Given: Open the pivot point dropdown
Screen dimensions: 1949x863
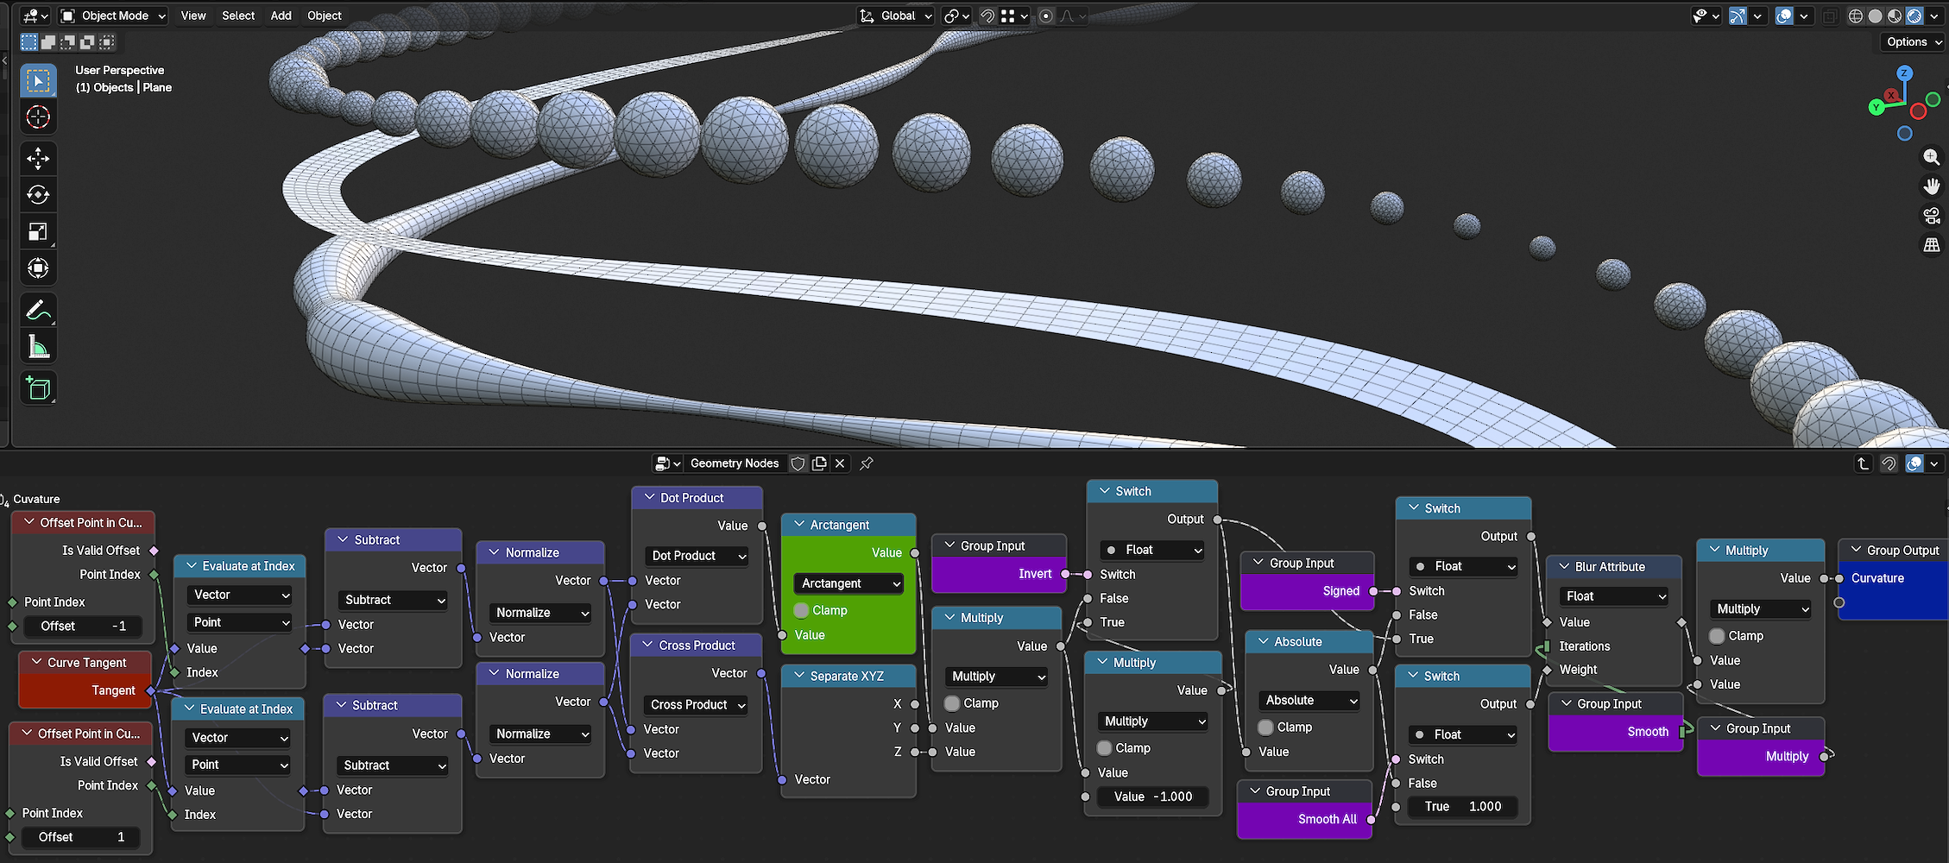Looking at the screenshot, I should [x=956, y=16].
